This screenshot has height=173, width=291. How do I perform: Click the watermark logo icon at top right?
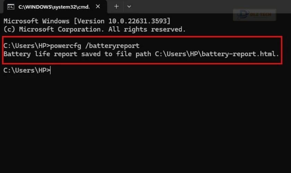pyautogui.click(x=243, y=15)
